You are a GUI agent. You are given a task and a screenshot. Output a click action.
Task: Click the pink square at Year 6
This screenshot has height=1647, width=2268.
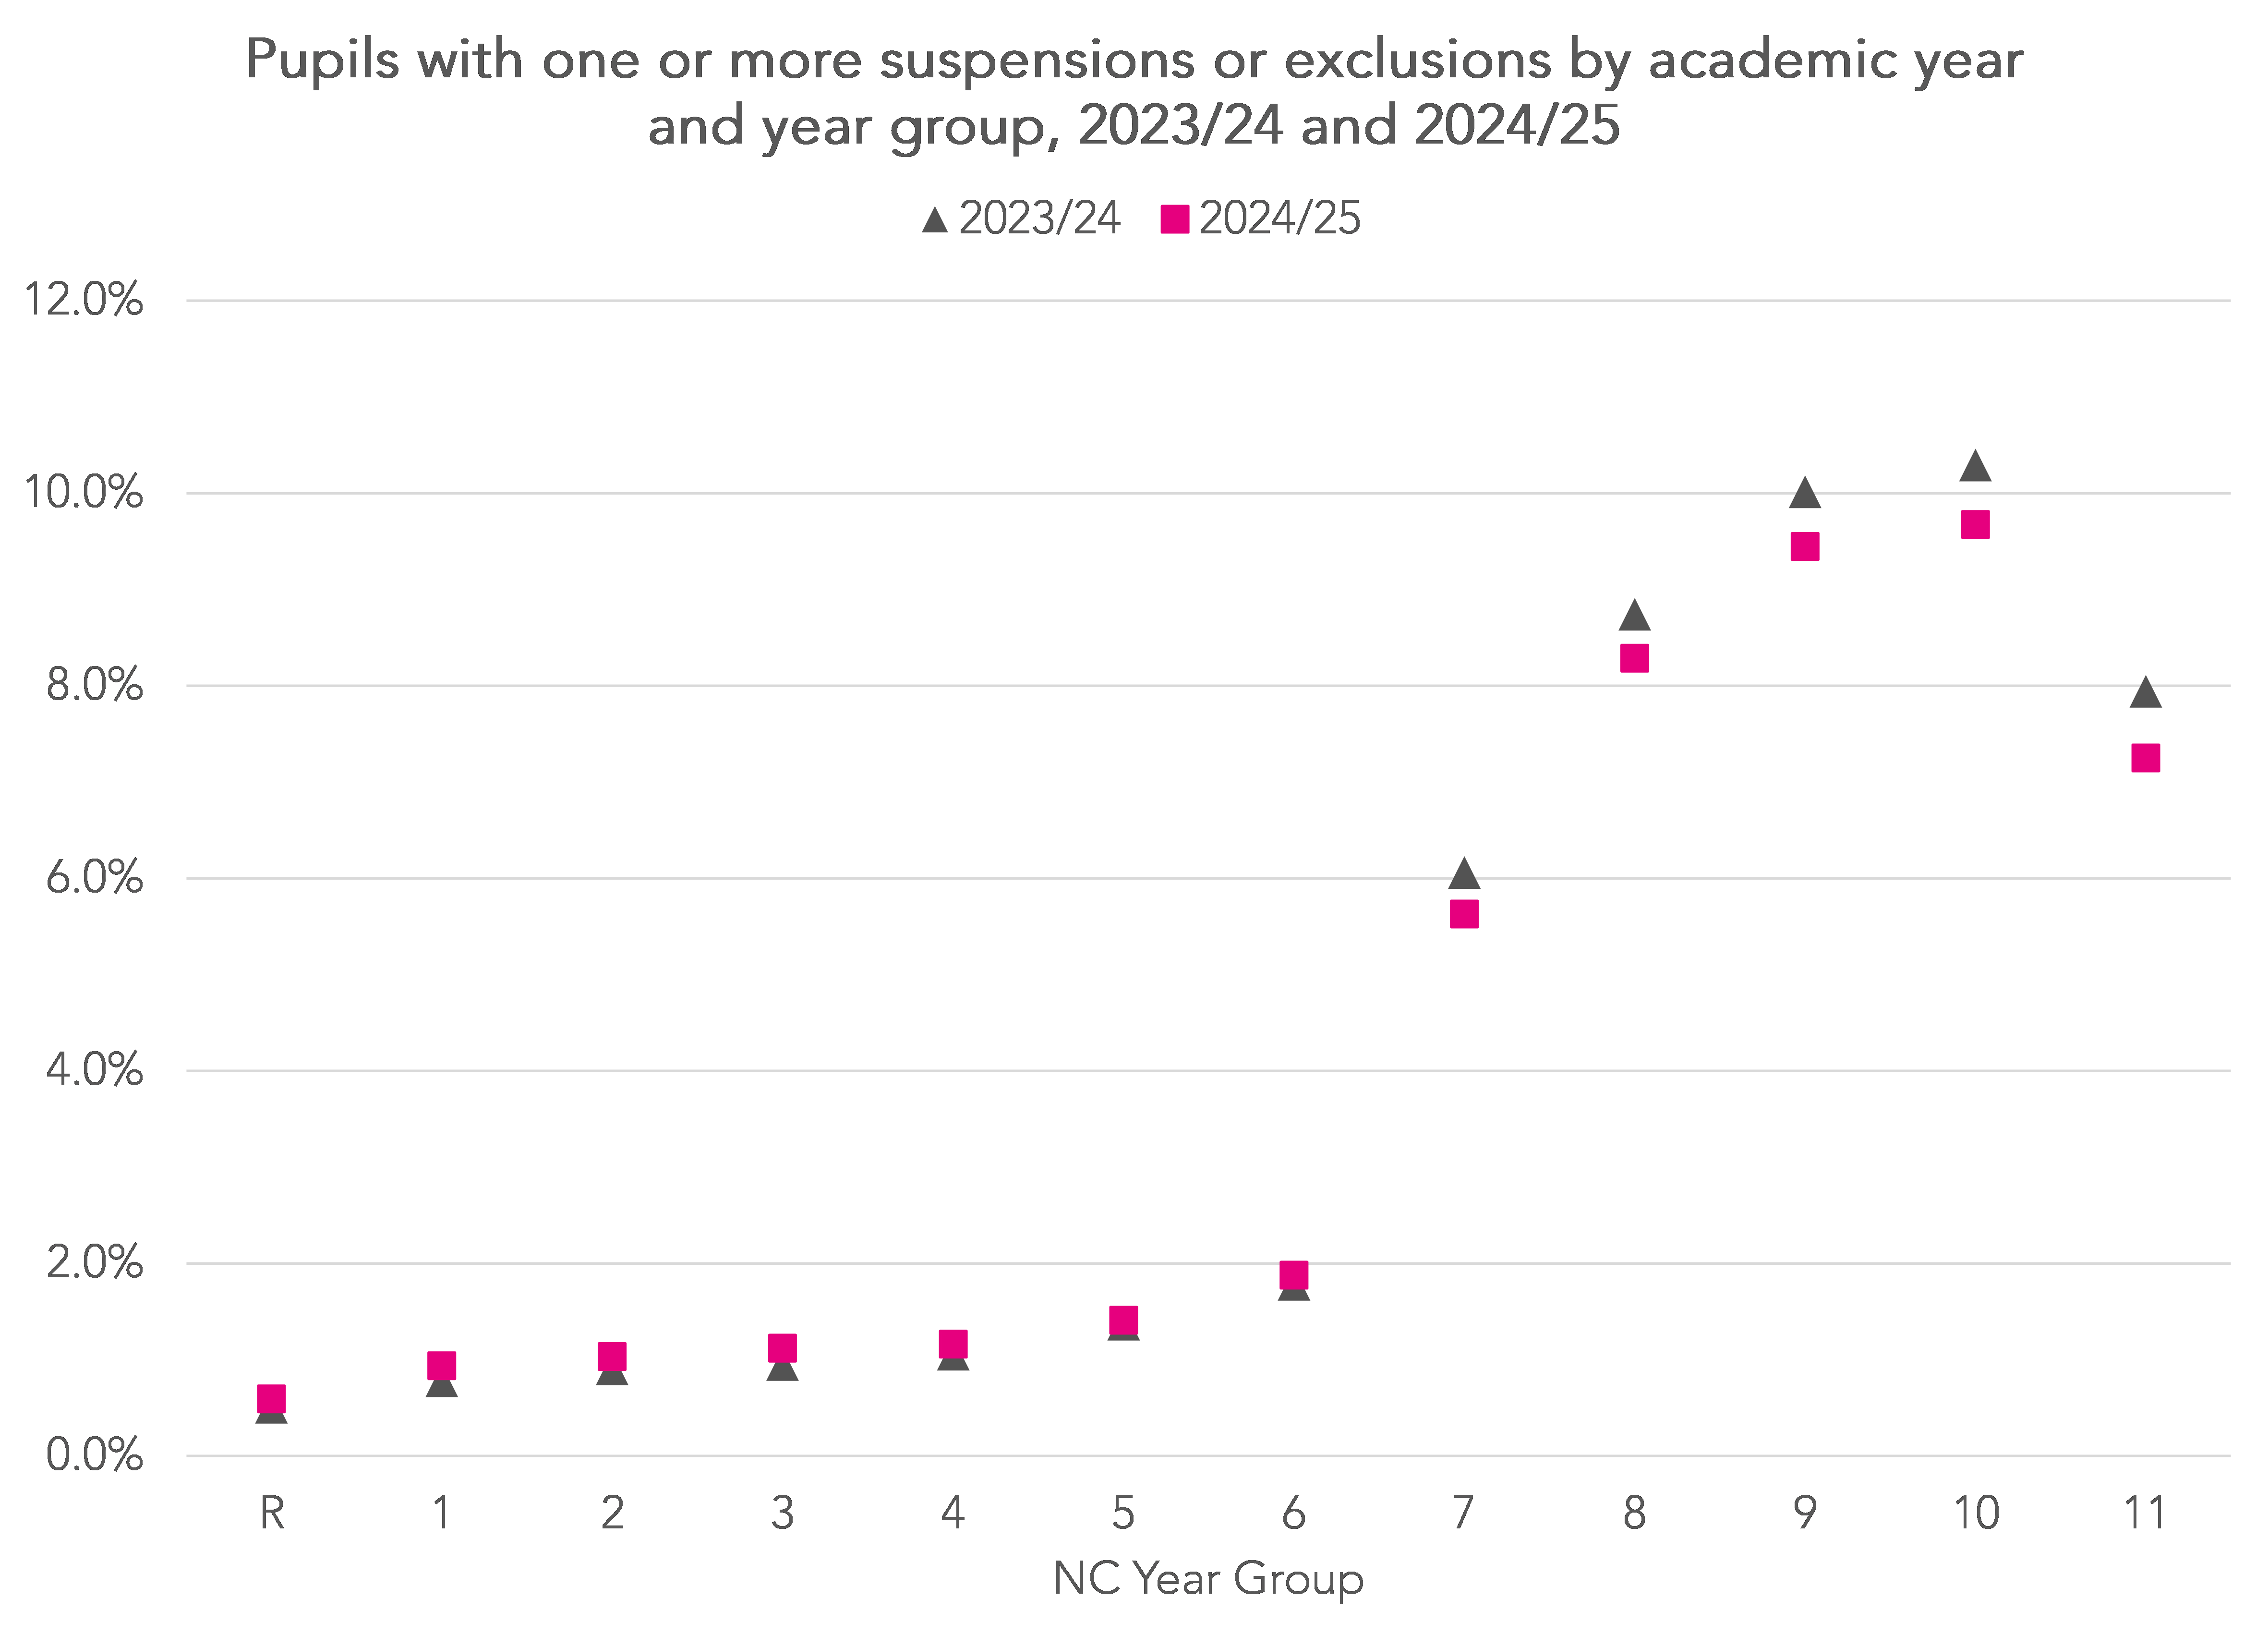(1293, 1275)
